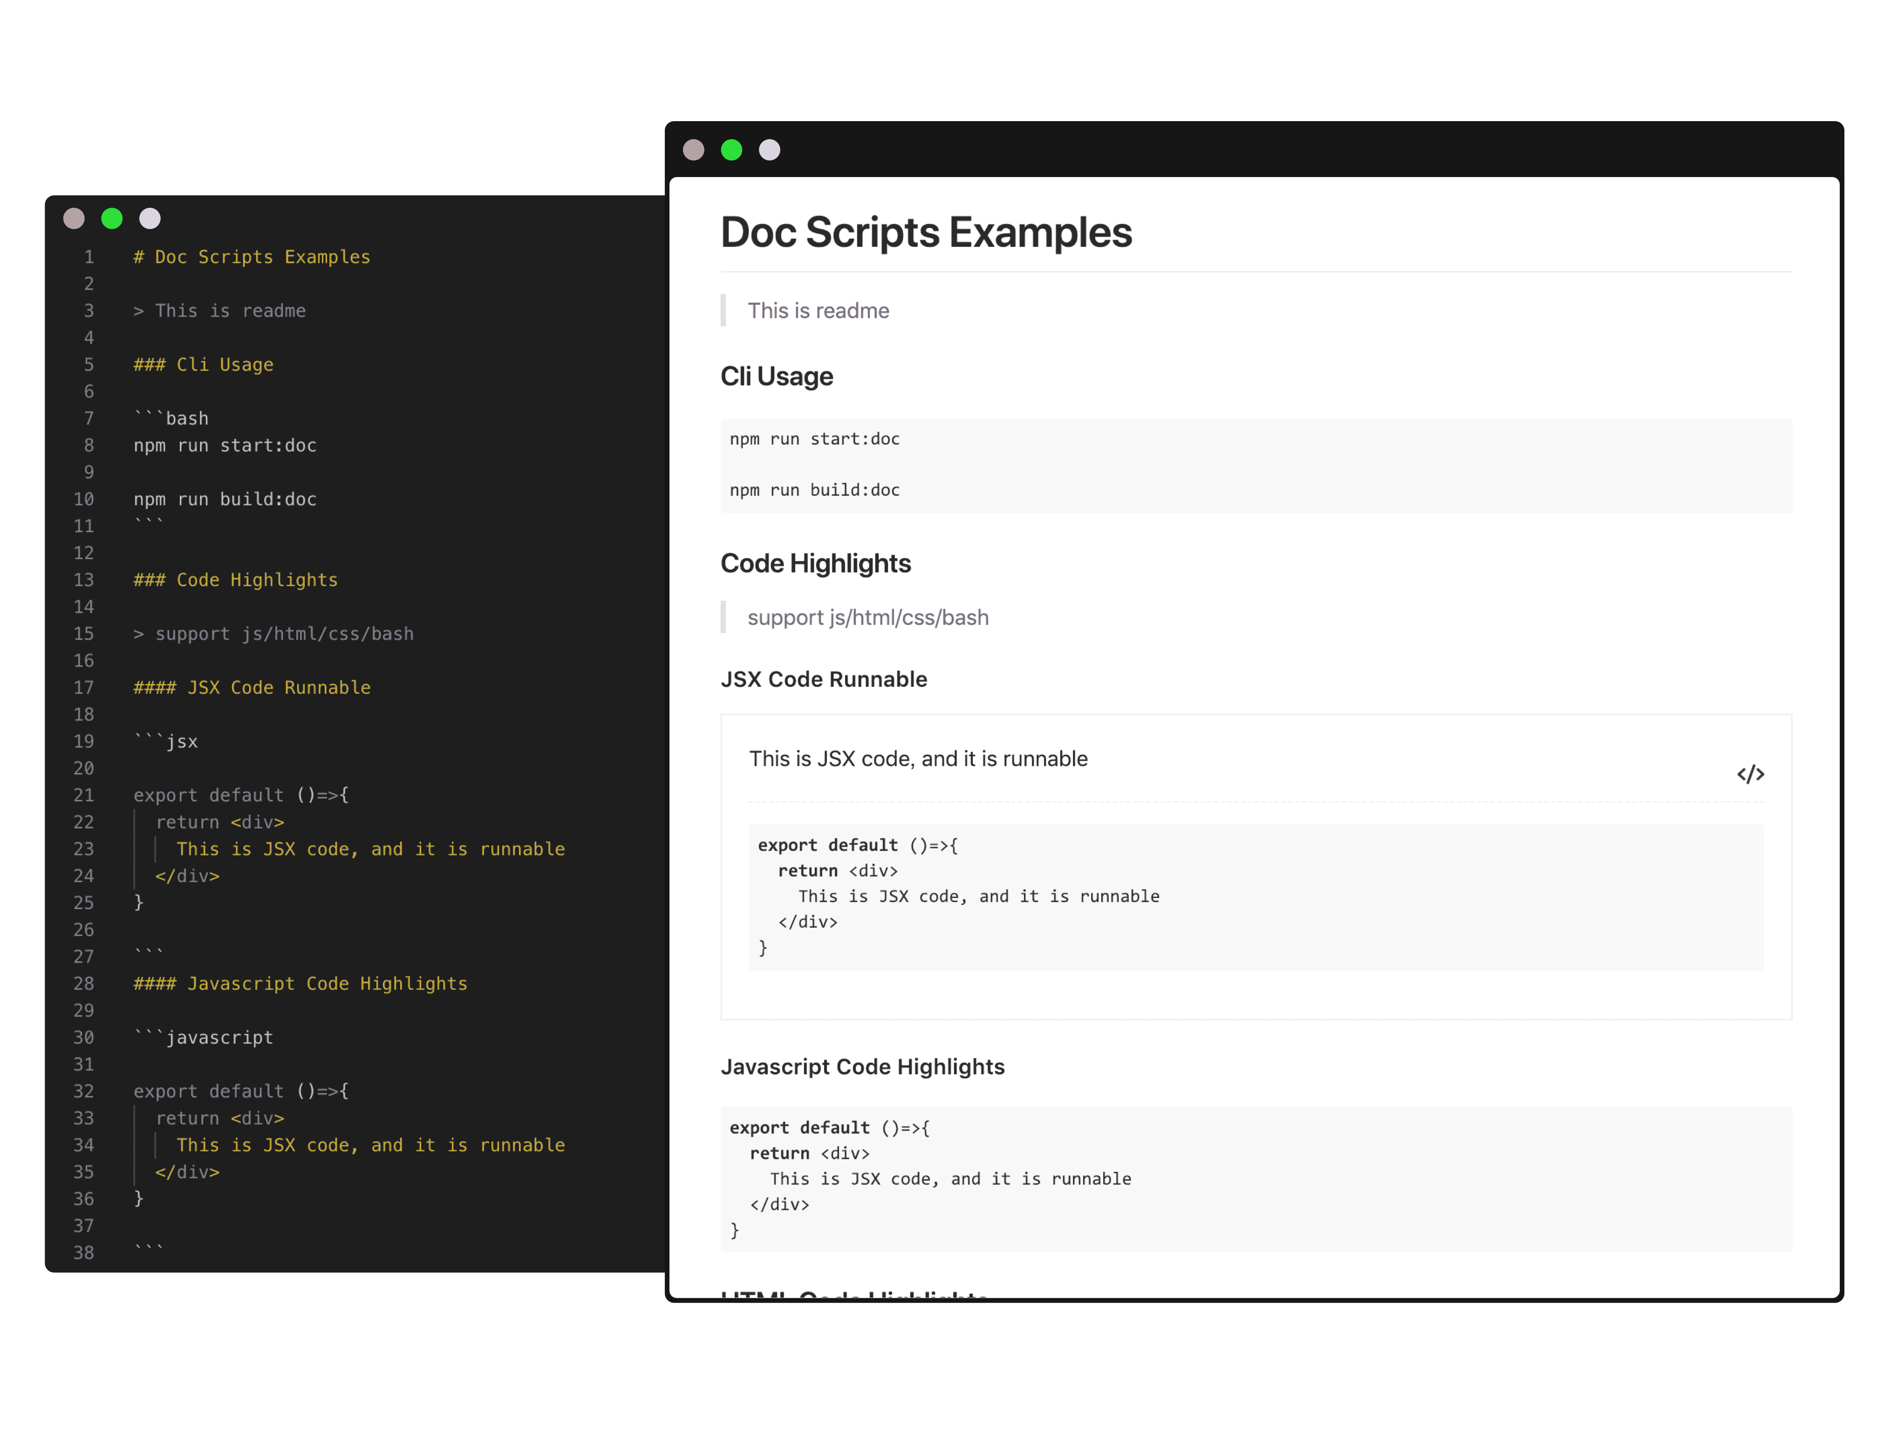
Task: Click green button on preview window
Action: pos(731,150)
